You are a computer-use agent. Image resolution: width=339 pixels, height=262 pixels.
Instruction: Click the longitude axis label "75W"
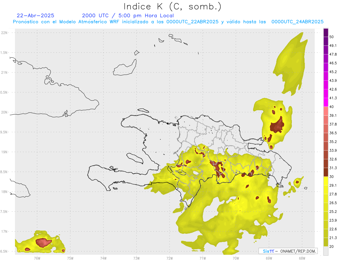[x=70, y=258]
